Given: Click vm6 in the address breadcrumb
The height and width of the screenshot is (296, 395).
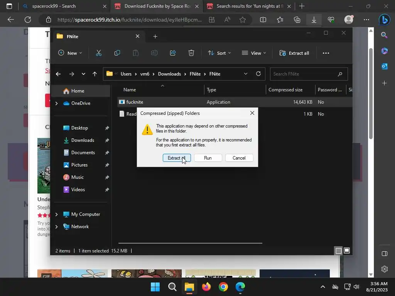Looking at the screenshot, I should (x=145, y=74).
